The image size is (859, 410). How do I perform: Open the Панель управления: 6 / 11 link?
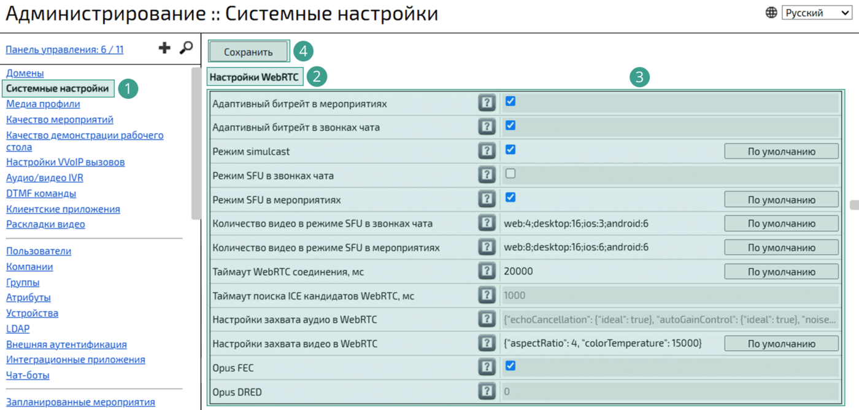click(64, 50)
